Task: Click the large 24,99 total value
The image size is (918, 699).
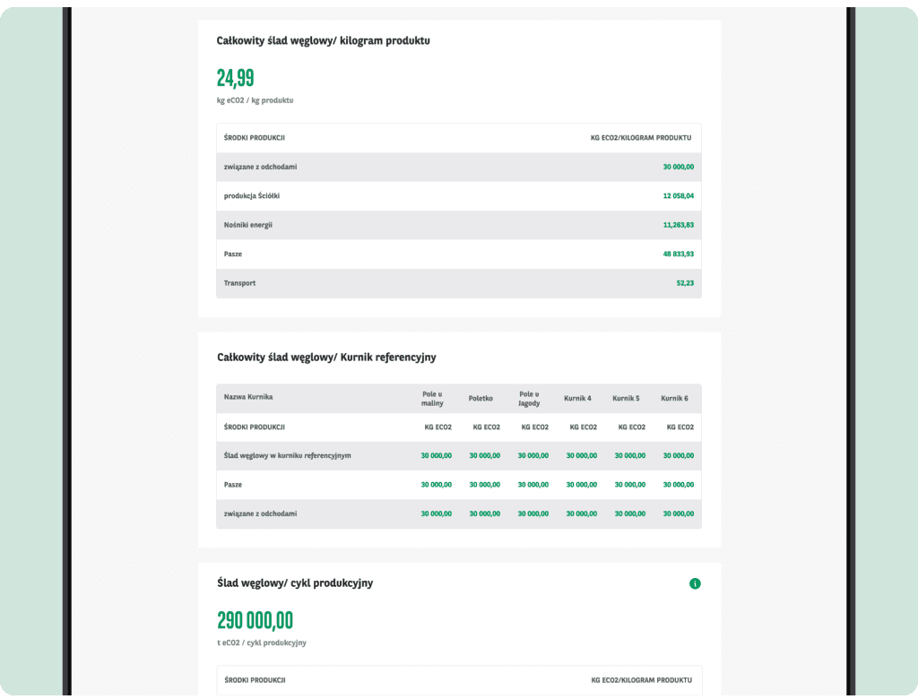Action: click(x=236, y=78)
